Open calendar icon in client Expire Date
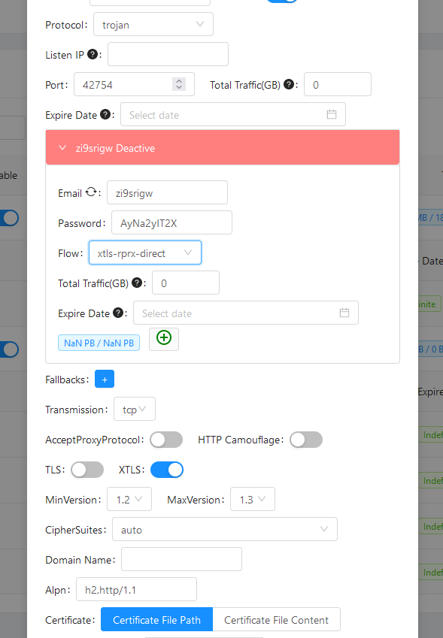 coord(344,313)
